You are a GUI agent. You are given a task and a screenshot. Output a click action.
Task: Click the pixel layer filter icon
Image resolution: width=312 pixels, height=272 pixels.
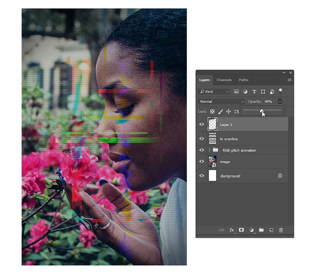click(x=236, y=92)
